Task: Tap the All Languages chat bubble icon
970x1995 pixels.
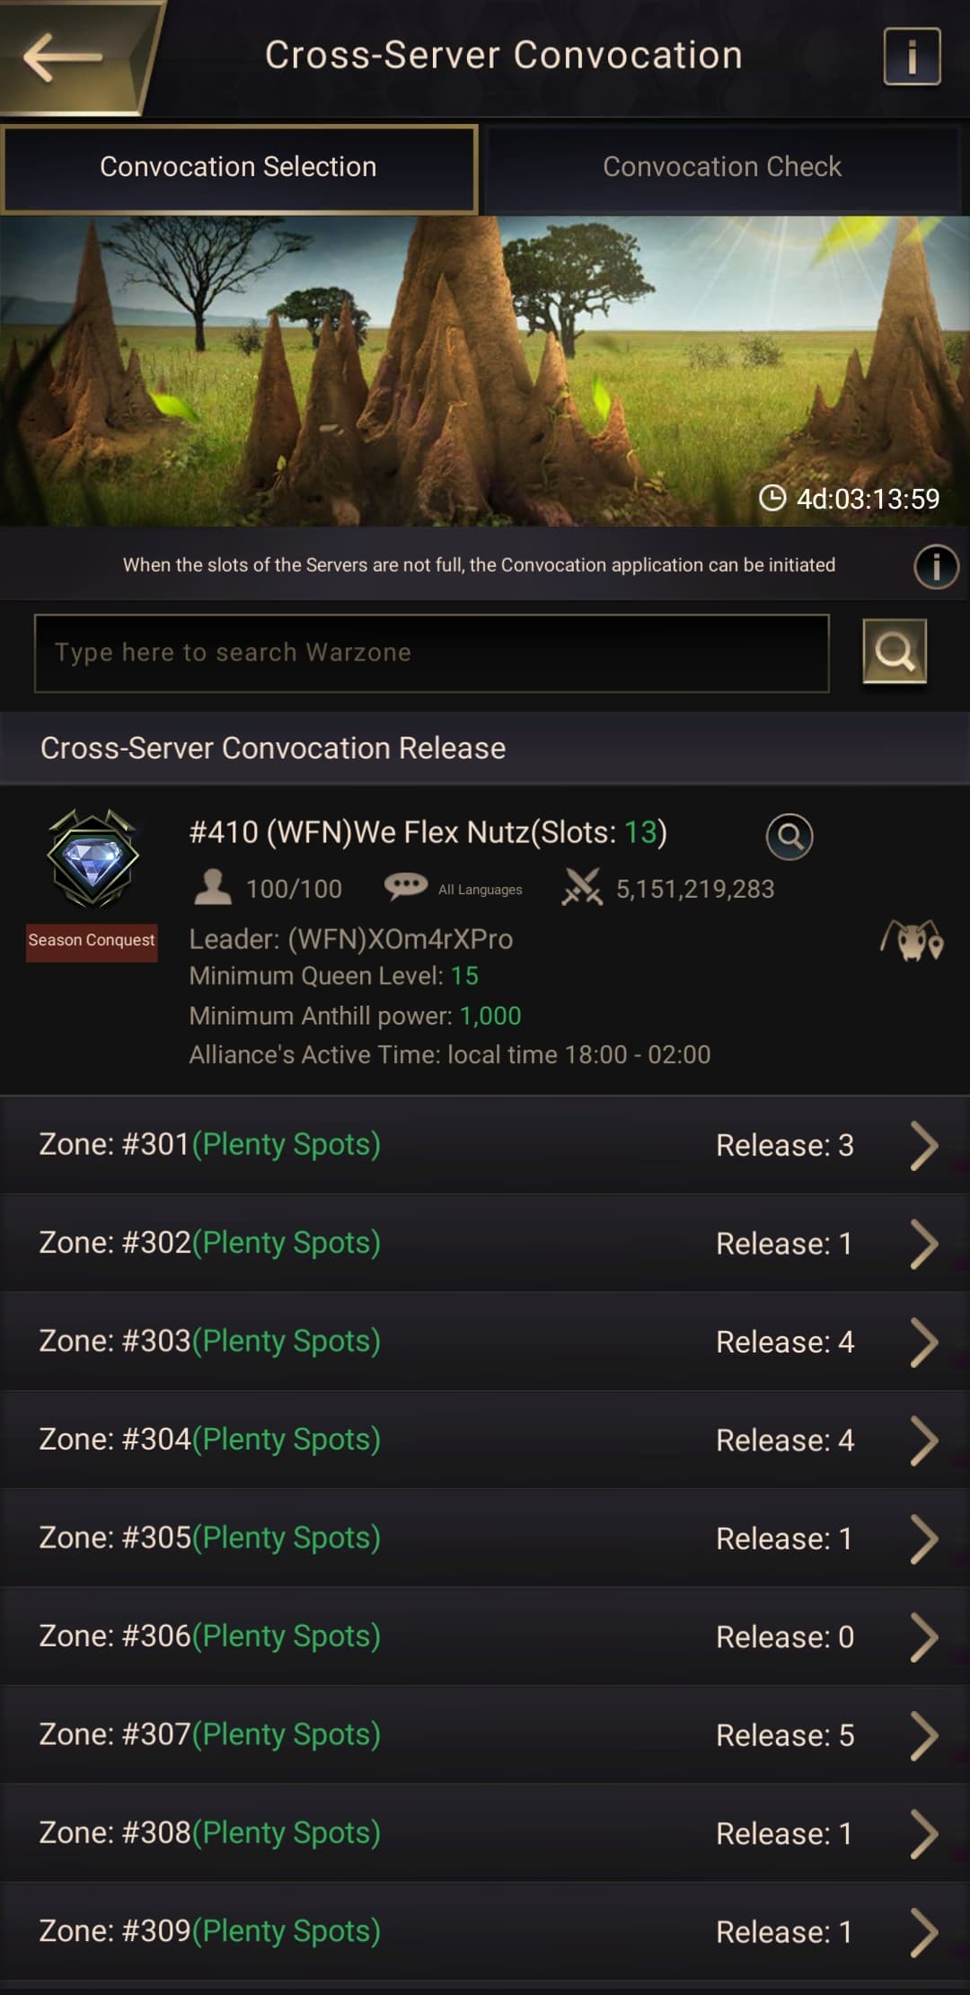Action: 406,887
